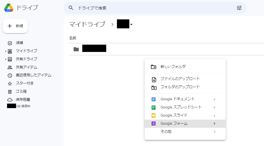Click the Google Drive logo
Screen dimensions: 264x146
[9, 8]
